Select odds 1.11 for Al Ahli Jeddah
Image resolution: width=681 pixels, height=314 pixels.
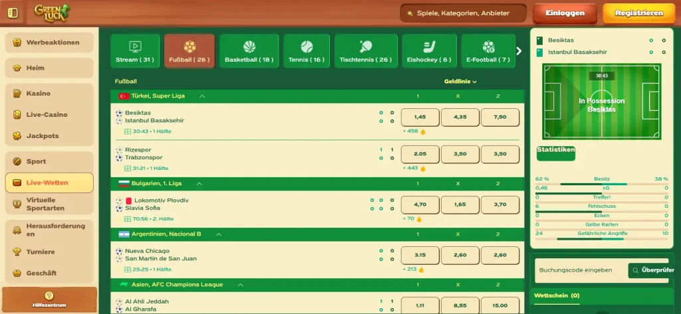[x=420, y=305]
